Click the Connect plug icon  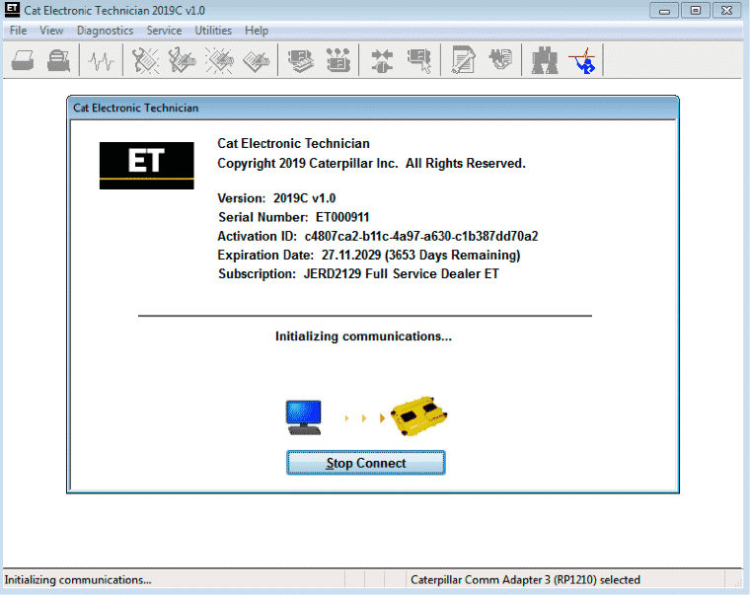pos(382,61)
